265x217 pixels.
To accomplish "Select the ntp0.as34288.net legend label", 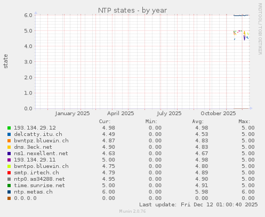I will click(x=39, y=179).
